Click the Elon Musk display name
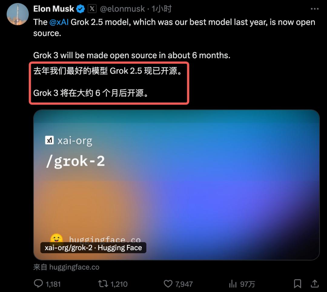Viewport: 327px width, 292px height. tap(54, 9)
